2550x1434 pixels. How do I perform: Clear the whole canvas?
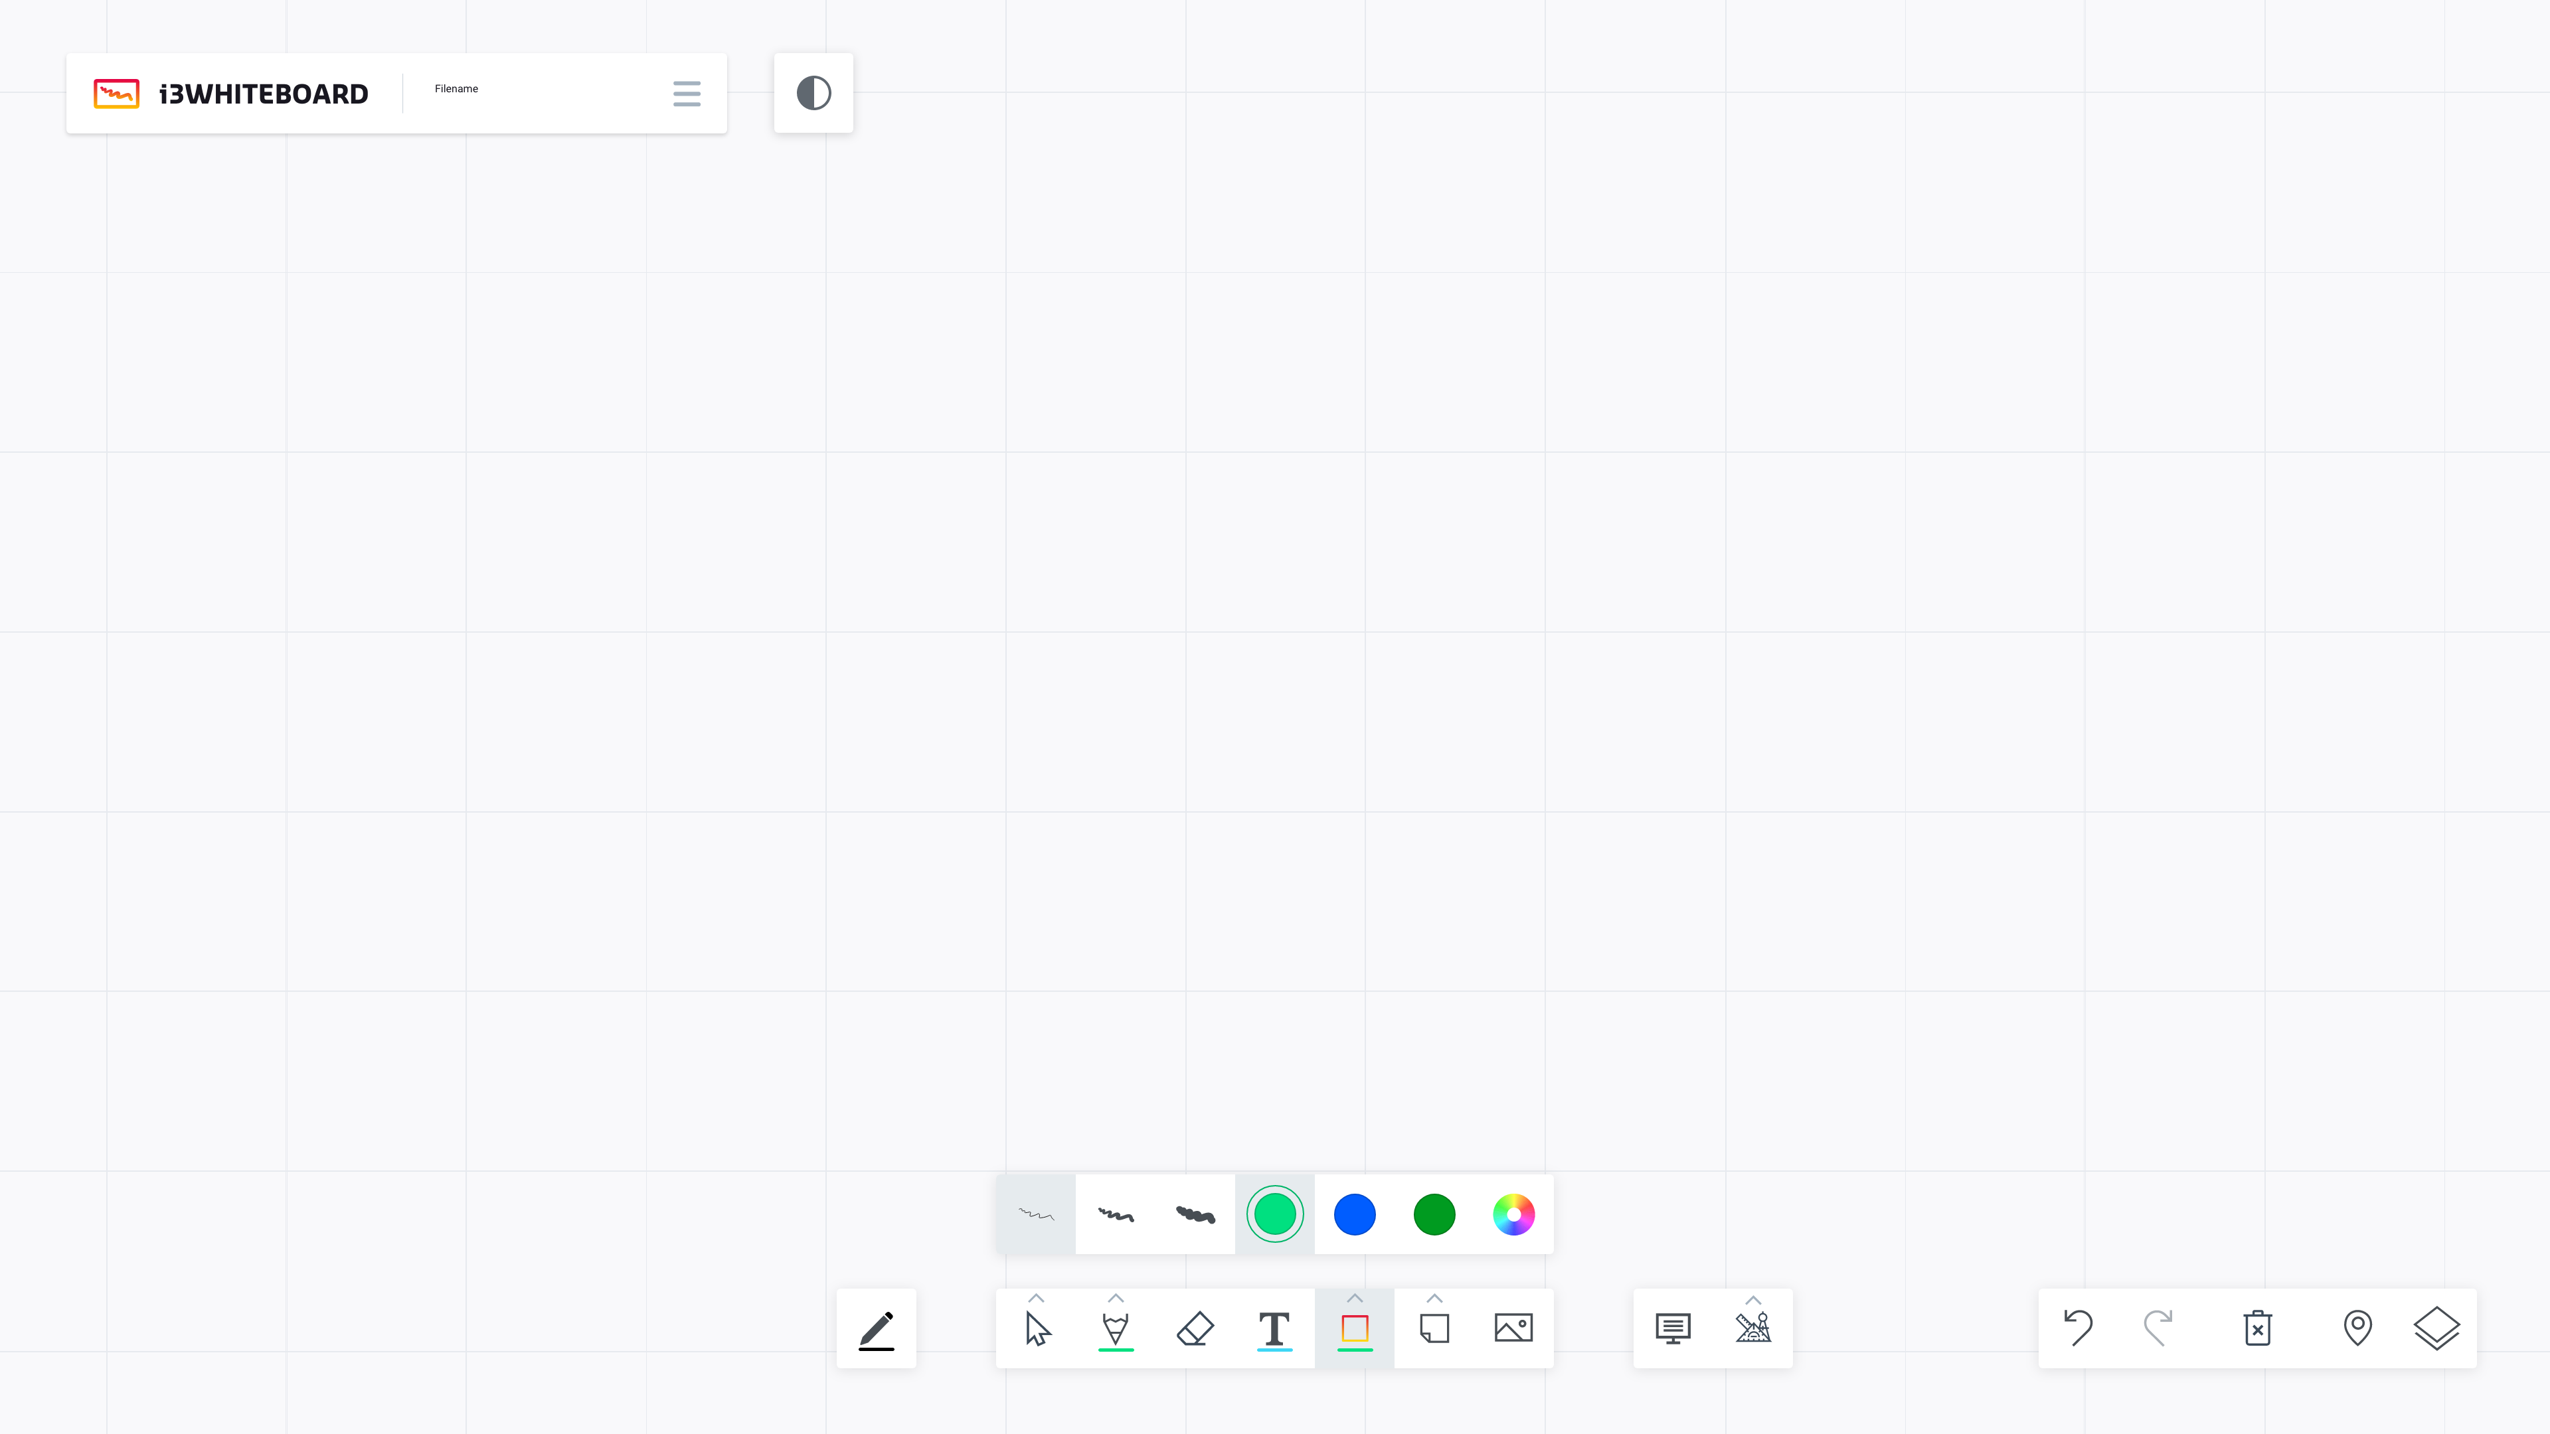2257,1328
